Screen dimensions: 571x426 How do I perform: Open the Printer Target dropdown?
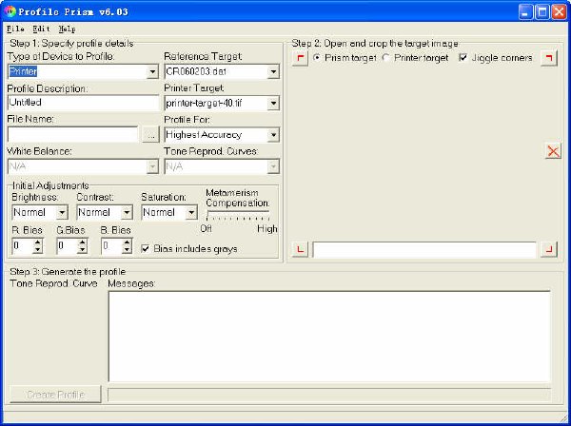pyautogui.click(x=273, y=104)
